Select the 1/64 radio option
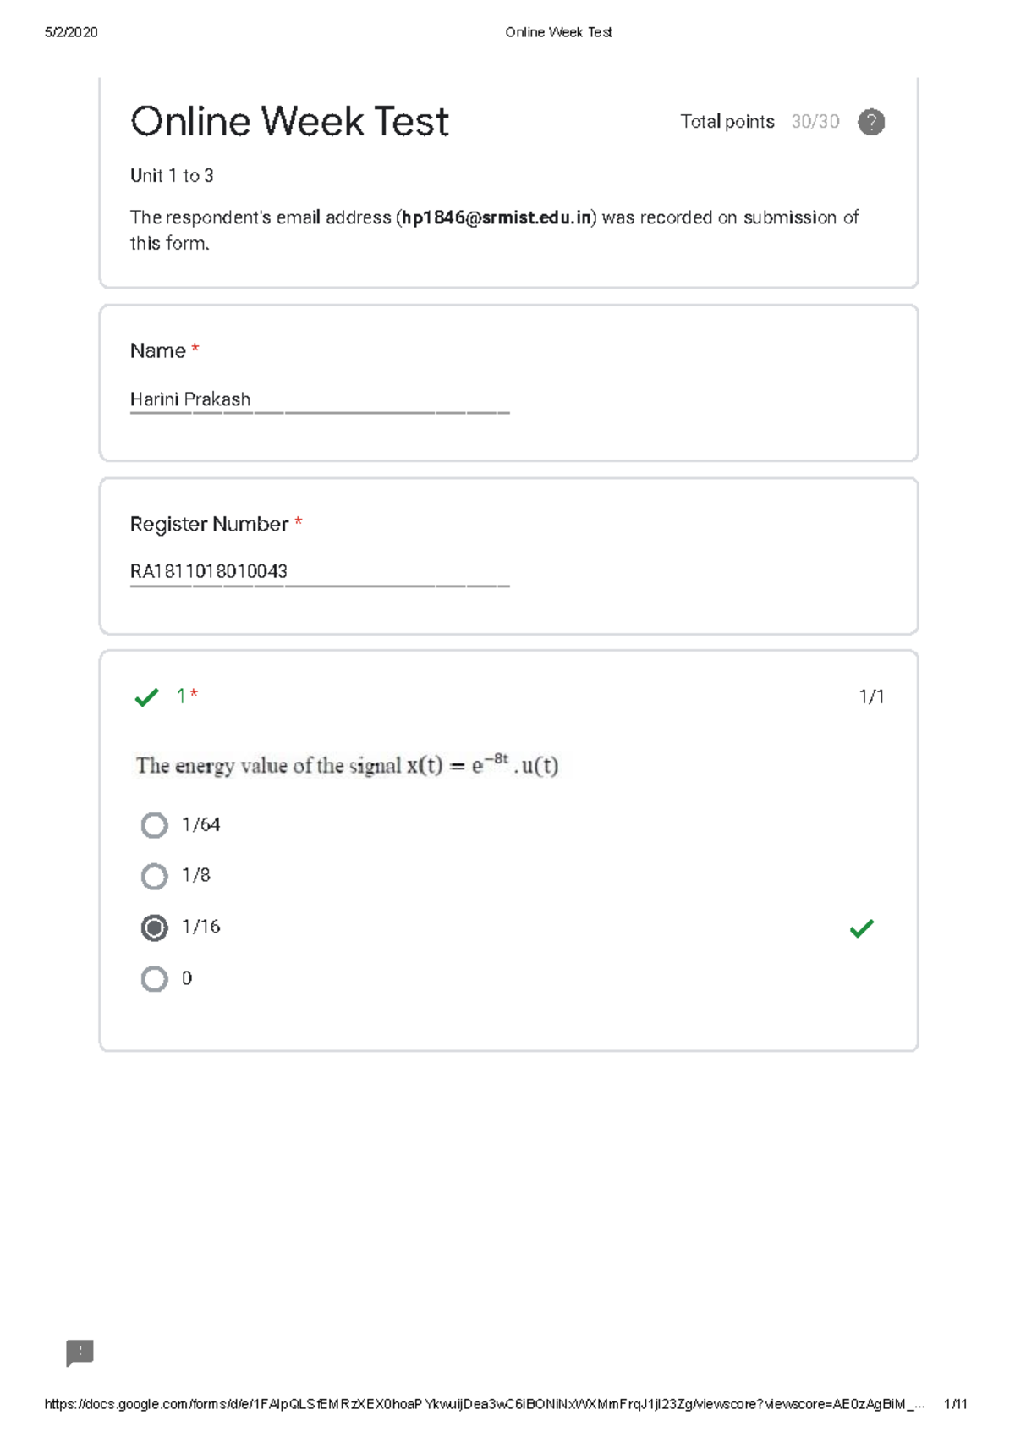 pos(154,825)
